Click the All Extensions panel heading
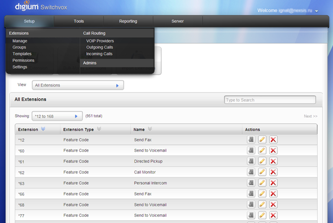Viewport: 333px width, 223px height. (30, 100)
